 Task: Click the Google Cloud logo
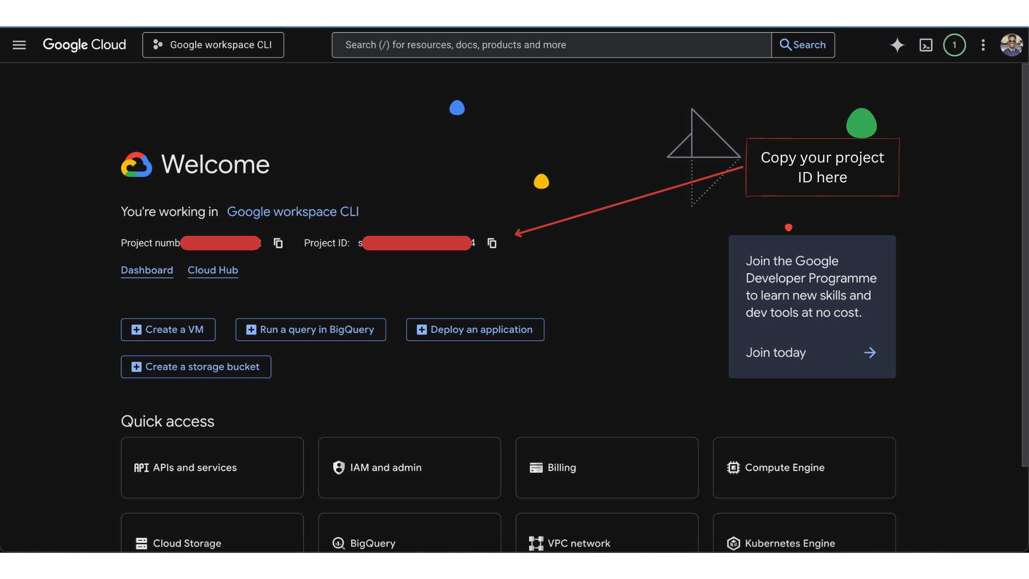pyautogui.click(x=84, y=45)
